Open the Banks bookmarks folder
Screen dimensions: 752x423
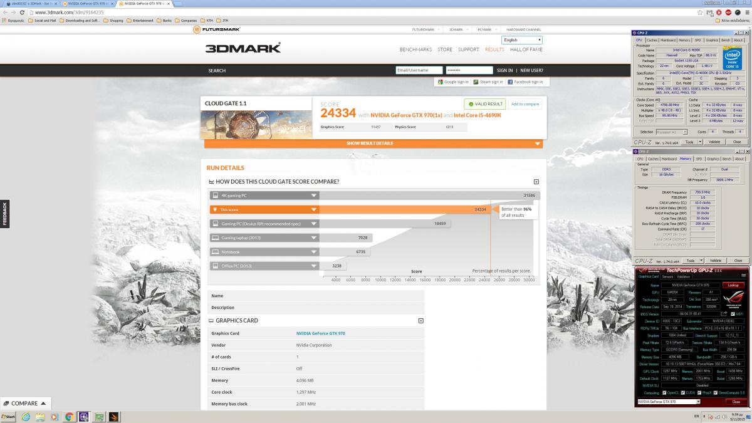pos(164,20)
